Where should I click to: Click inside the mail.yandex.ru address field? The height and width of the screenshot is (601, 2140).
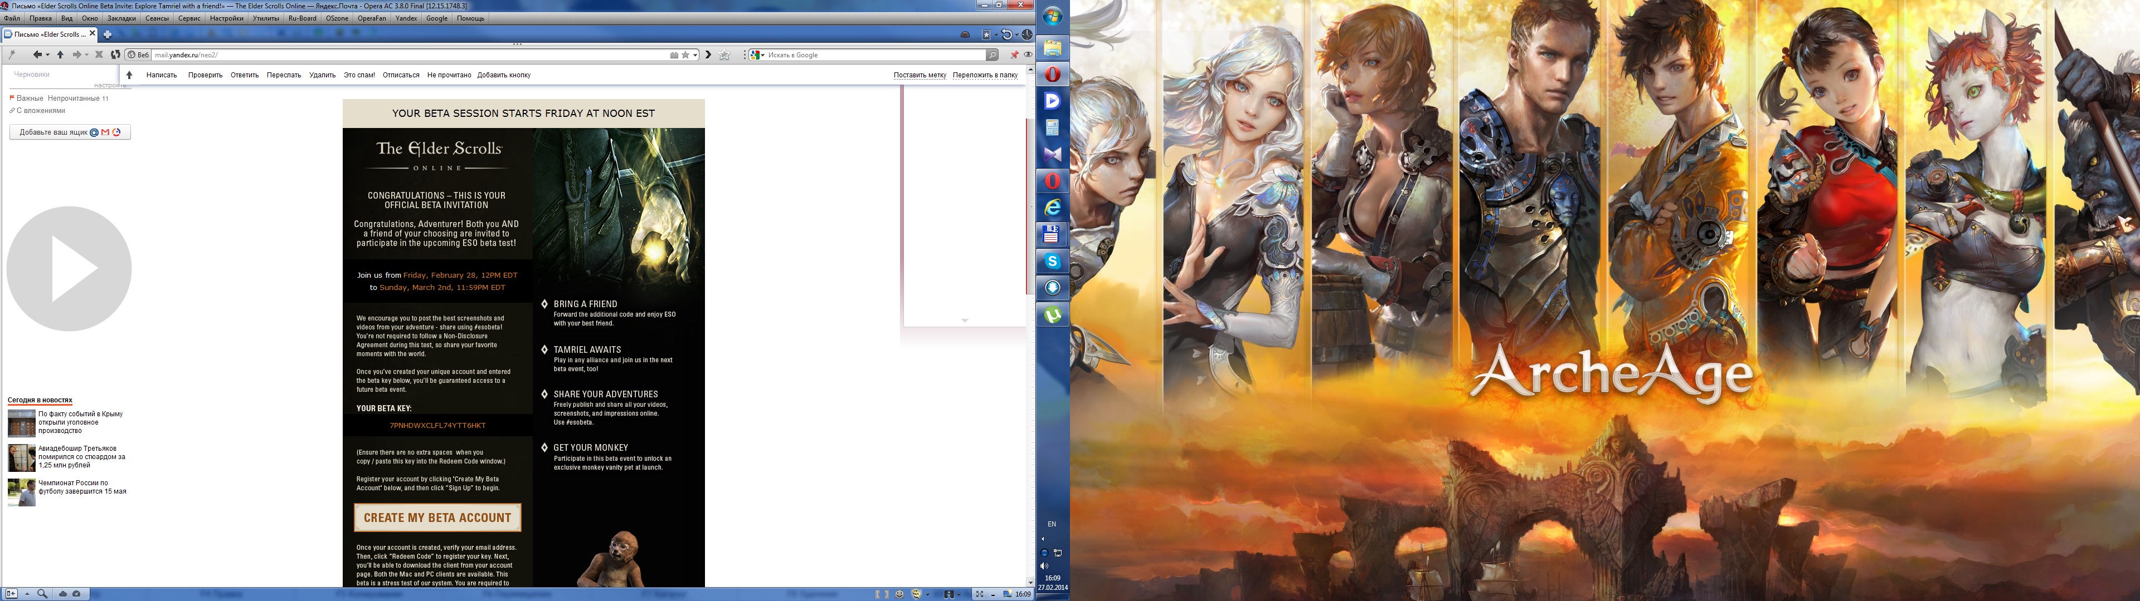(411, 55)
